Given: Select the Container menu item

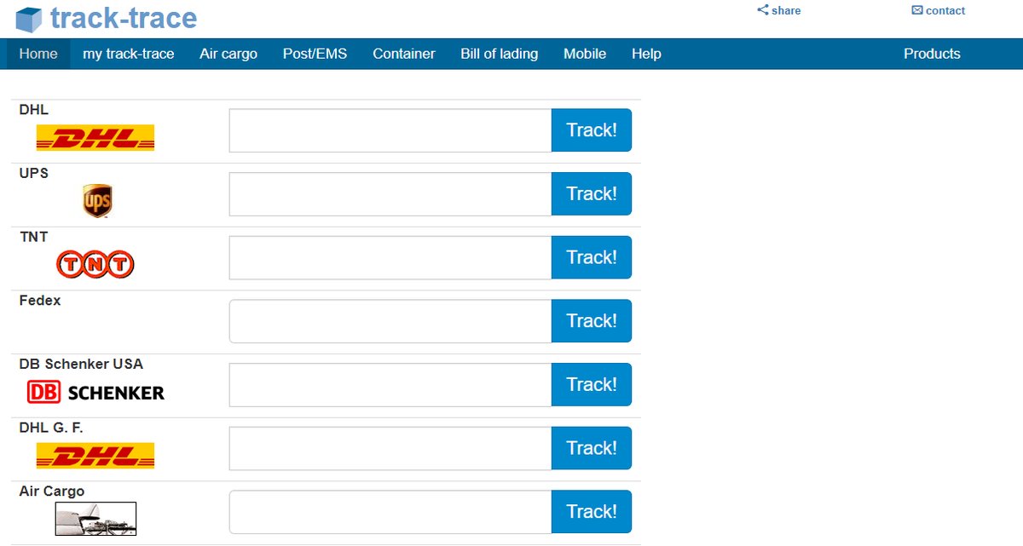Looking at the screenshot, I should point(403,54).
